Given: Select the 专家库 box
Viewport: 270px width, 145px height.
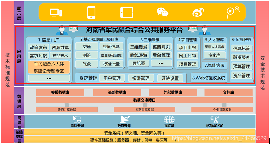Looking at the screenshot, I should pyautogui.click(x=214, y=55).
